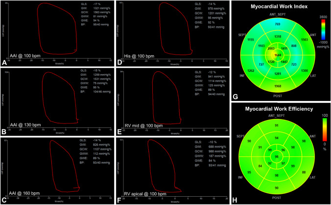Select the 1503 segment in the Work Index bullseye
Viewport: 331px width, 205px height.
305,40
